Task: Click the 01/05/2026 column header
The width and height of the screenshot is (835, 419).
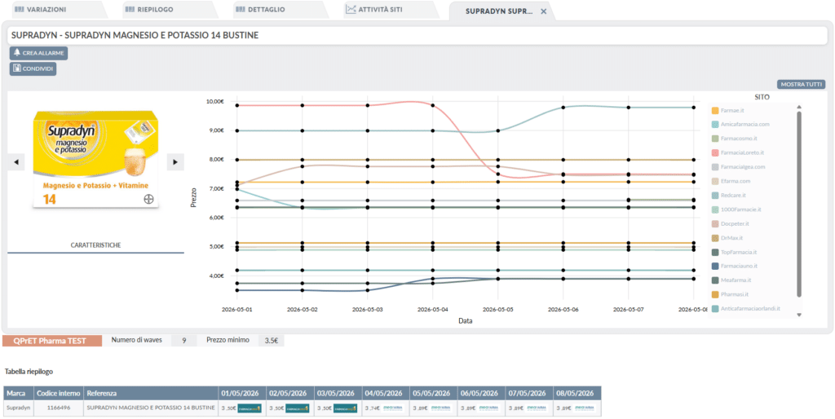Action: click(242, 394)
